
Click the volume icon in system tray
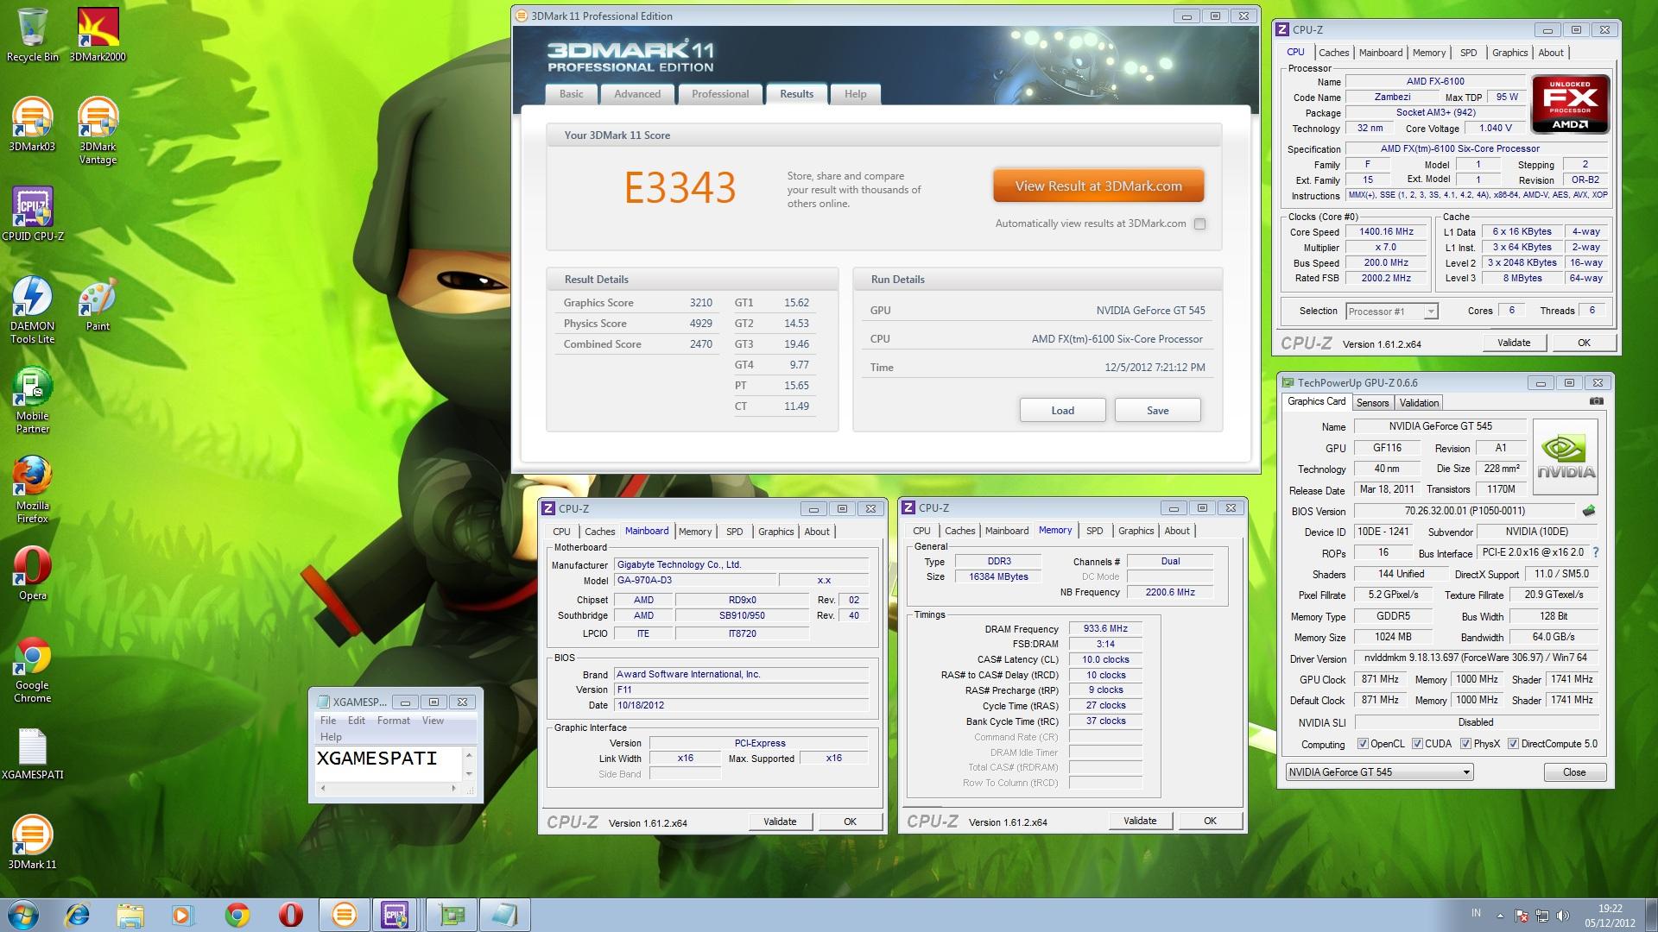click(1563, 916)
